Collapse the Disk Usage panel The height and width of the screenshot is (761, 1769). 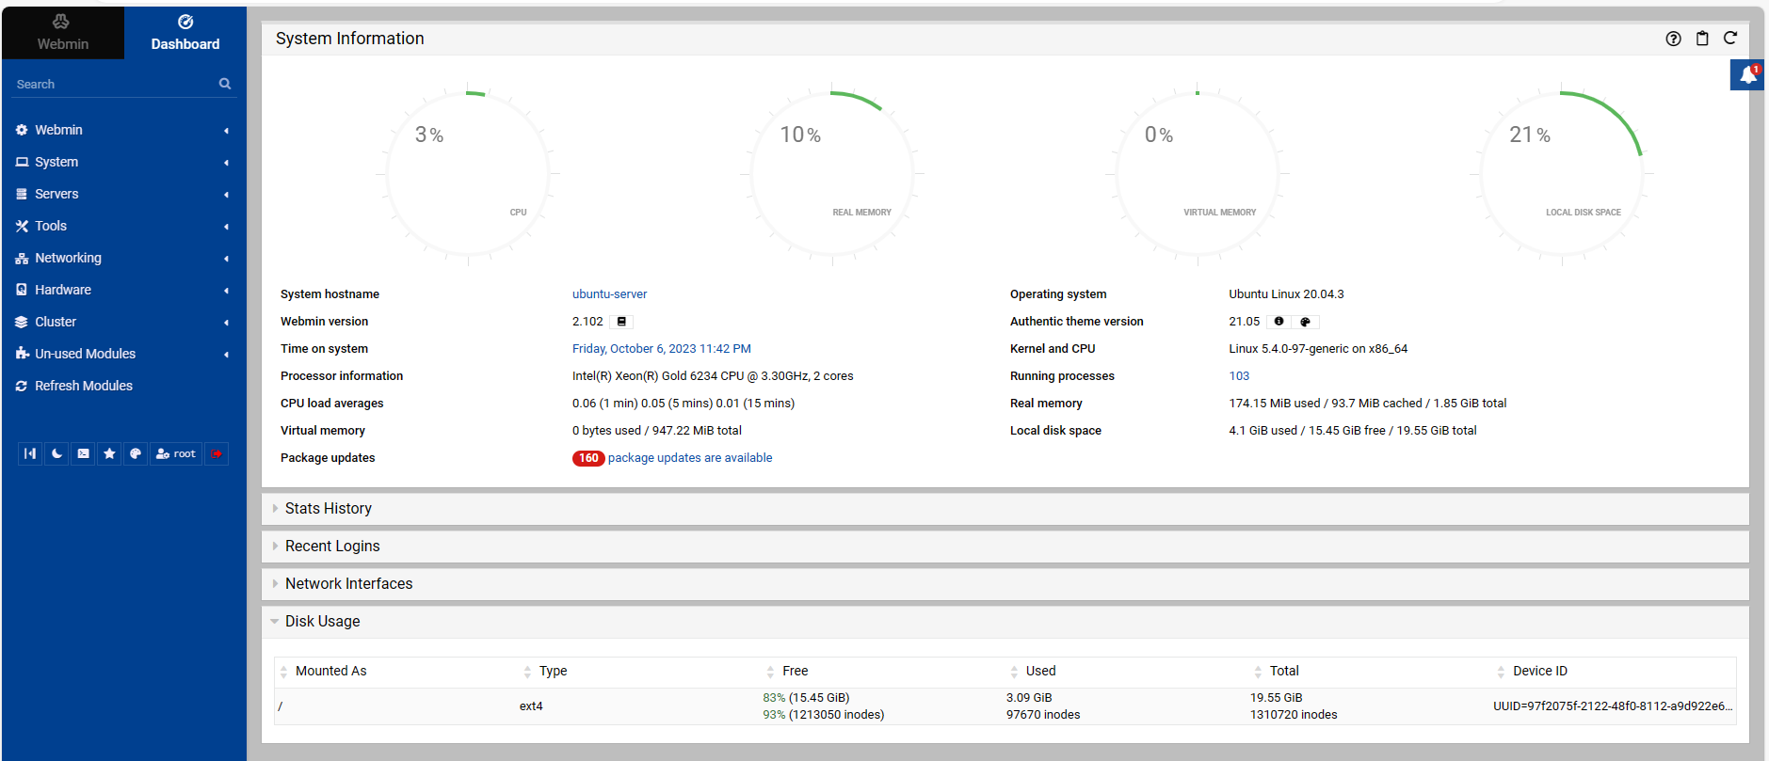tap(322, 621)
